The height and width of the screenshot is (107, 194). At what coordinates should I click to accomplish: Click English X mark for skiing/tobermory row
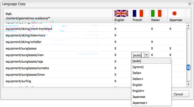(x=115, y=35)
